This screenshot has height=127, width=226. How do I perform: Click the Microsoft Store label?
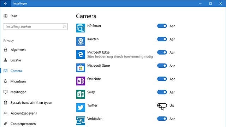[x=99, y=66]
